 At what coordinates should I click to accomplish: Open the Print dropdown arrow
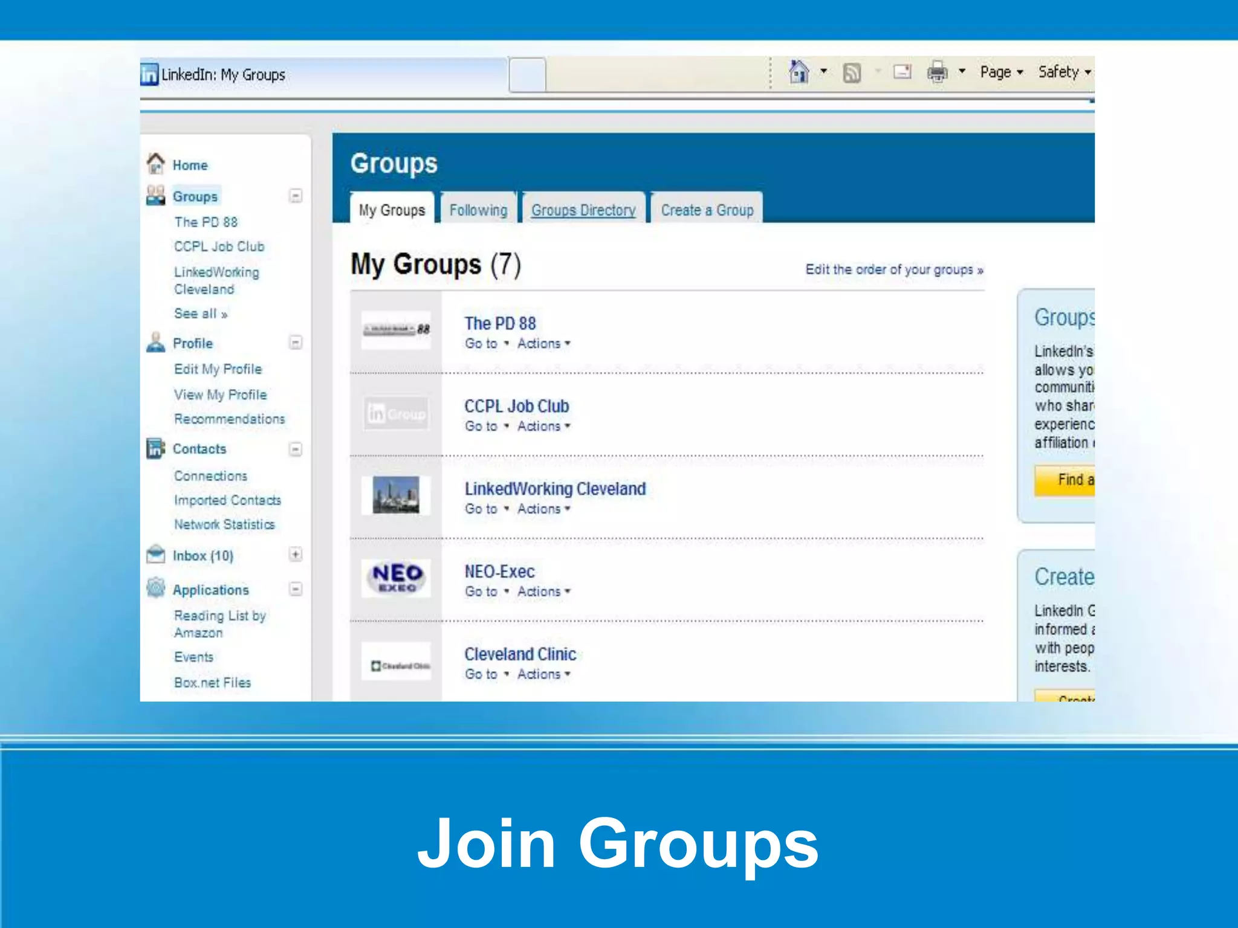pos(962,71)
